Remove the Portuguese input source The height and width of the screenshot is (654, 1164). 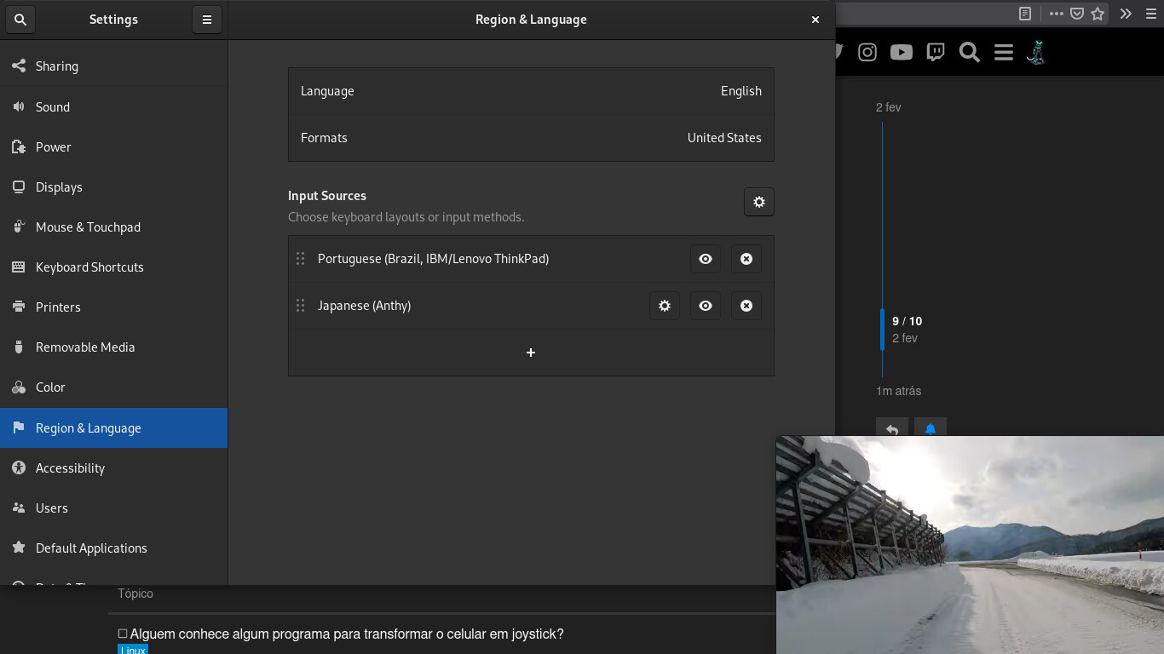[x=746, y=259]
